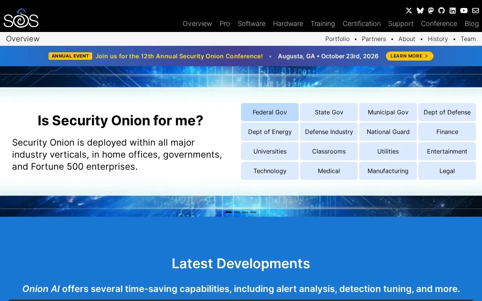Select the Finance tile

(447, 132)
